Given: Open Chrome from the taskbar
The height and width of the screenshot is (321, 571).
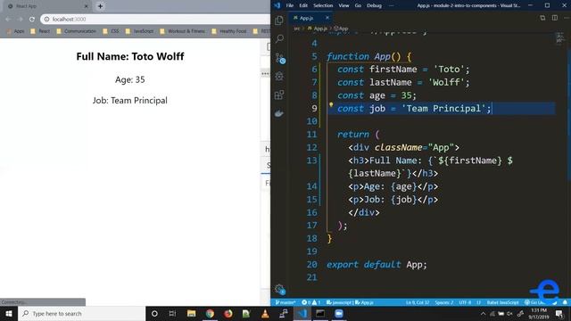Looking at the screenshot, I should point(210,313).
